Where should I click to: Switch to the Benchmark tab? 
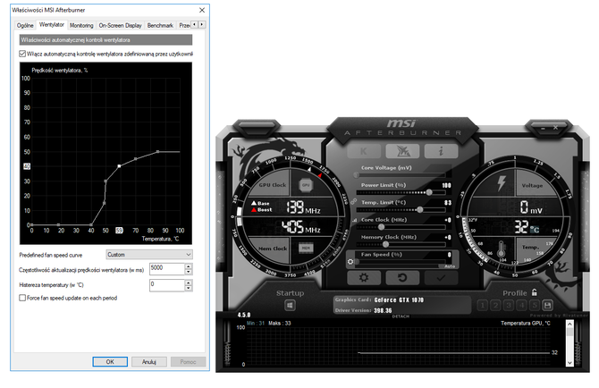pos(160,25)
